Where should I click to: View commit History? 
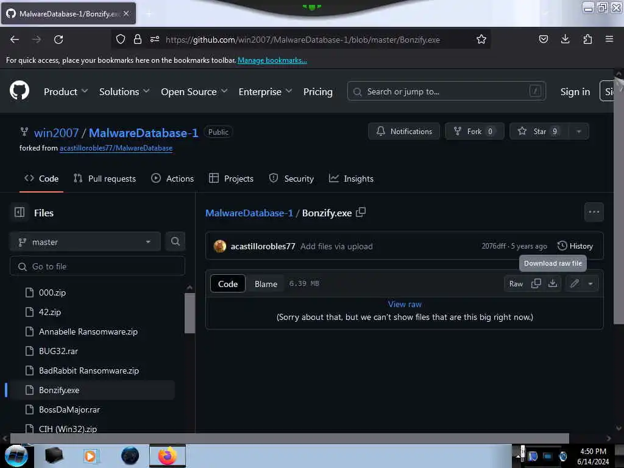point(575,246)
